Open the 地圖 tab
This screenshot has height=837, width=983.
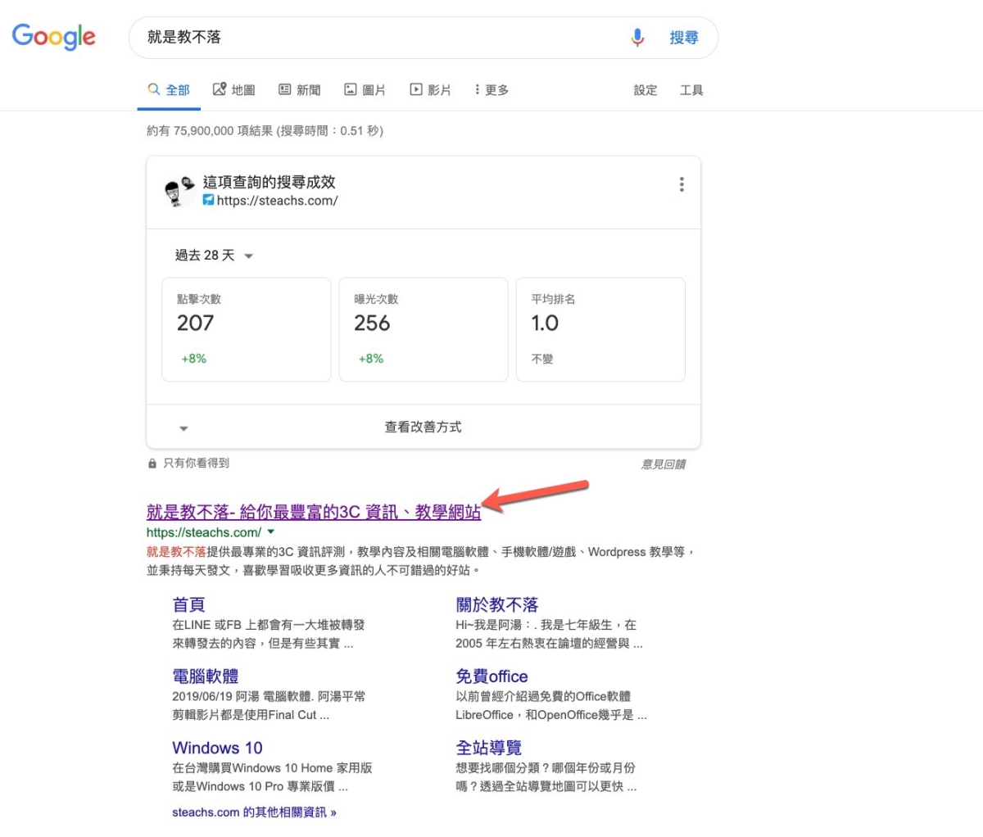click(233, 89)
